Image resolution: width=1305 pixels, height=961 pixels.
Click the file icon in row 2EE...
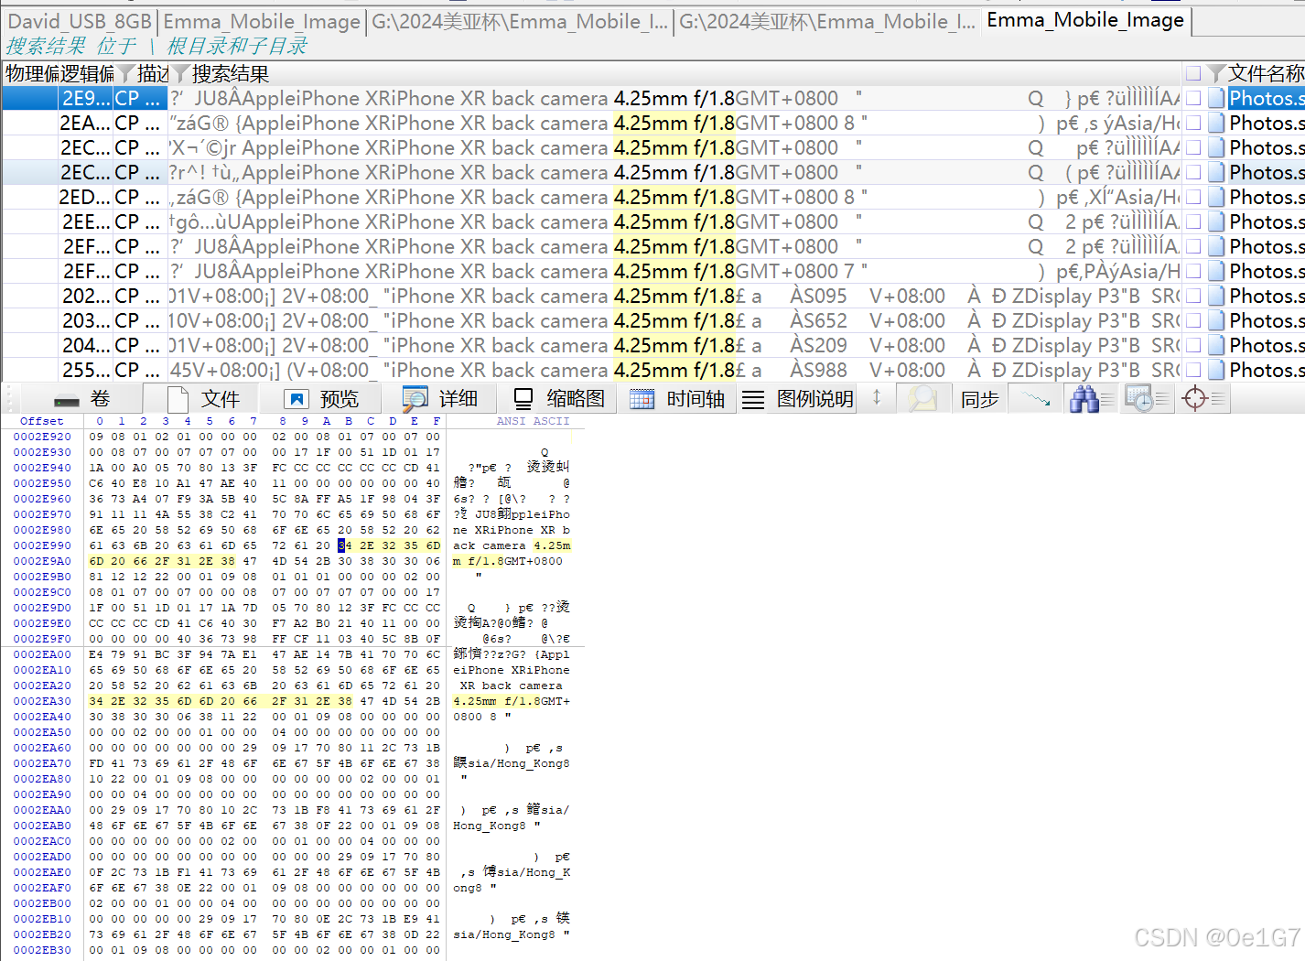click(x=1216, y=221)
